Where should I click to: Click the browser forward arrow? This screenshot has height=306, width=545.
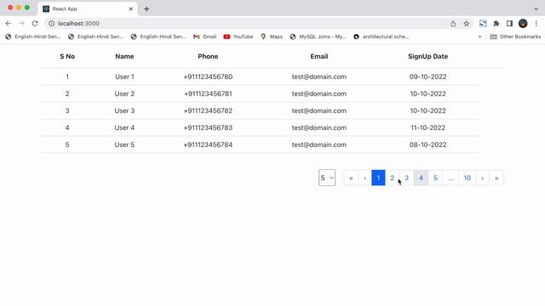21,24
